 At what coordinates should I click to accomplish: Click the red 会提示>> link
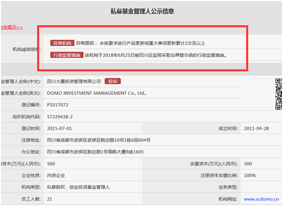pyautogui.click(x=12, y=27)
